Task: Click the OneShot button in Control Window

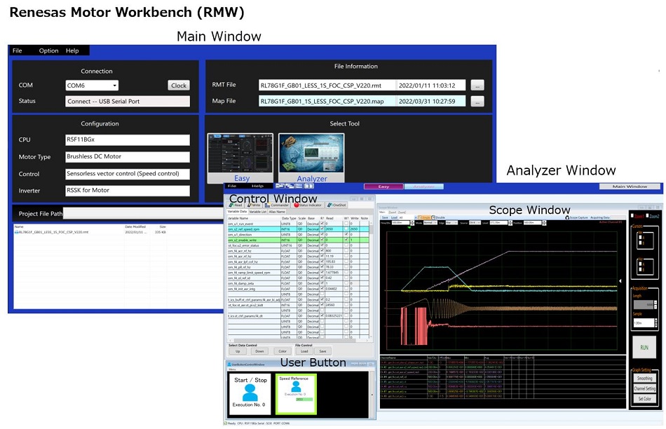Action: click(x=336, y=205)
